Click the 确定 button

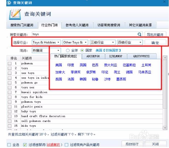(155, 43)
